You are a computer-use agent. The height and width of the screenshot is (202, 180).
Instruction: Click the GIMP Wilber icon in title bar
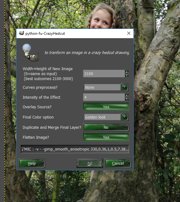[x=21, y=33]
